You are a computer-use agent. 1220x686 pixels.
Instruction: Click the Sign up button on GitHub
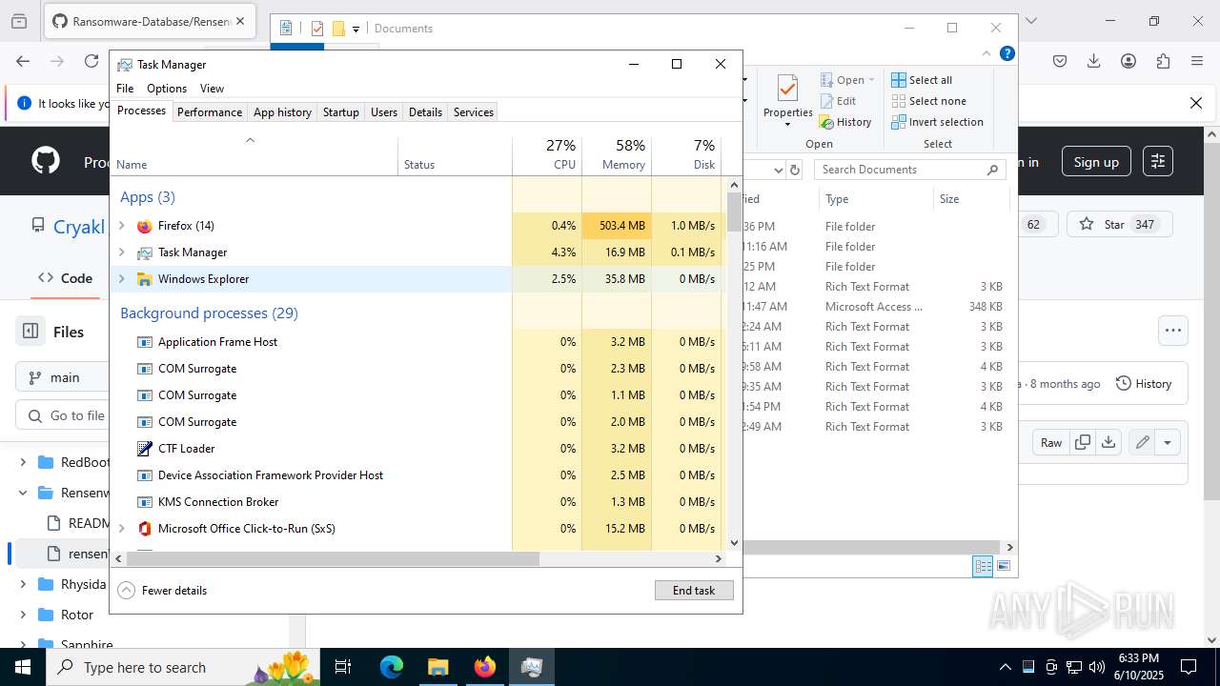(x=1096, y=162)
